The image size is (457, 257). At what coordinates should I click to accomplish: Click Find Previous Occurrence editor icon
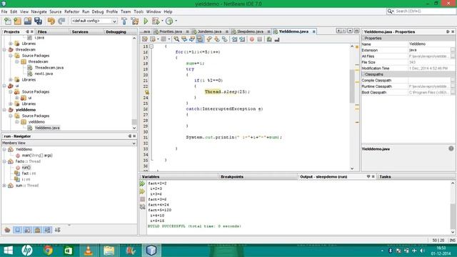pyautogui.click(x=184, y=39)
